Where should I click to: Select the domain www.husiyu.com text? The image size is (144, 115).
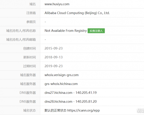[57, 4]
